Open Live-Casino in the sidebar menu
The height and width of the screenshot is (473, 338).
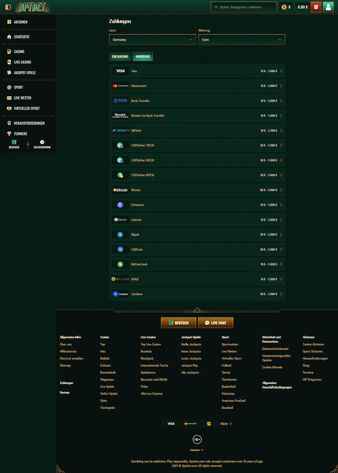(x=23, y=62)
